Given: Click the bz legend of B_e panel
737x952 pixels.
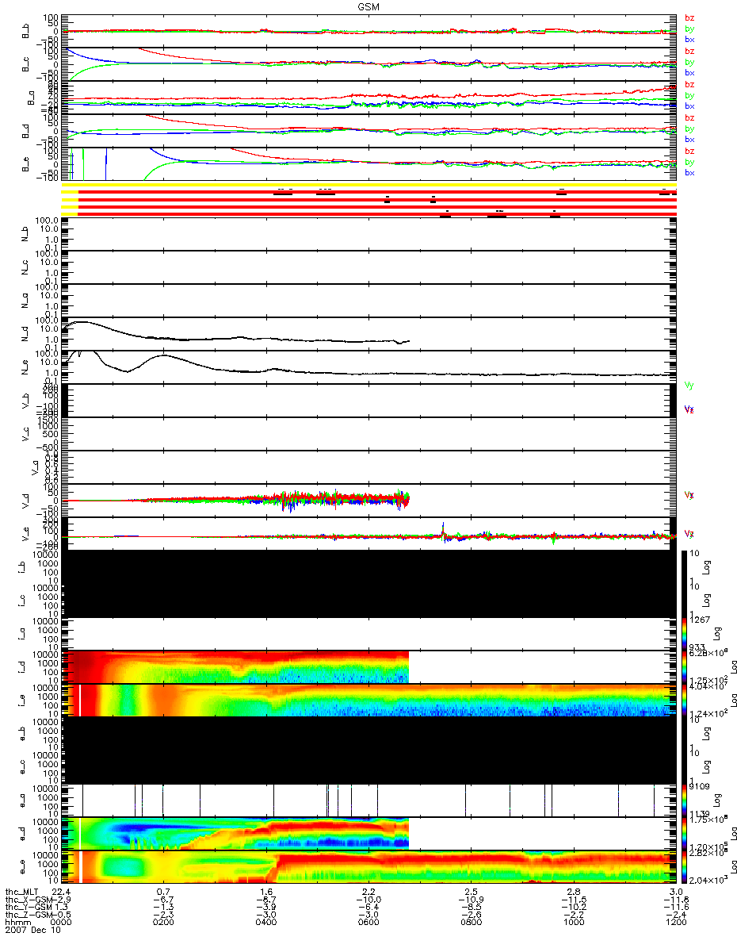Looking at the screenshot, I should point(689,151).
